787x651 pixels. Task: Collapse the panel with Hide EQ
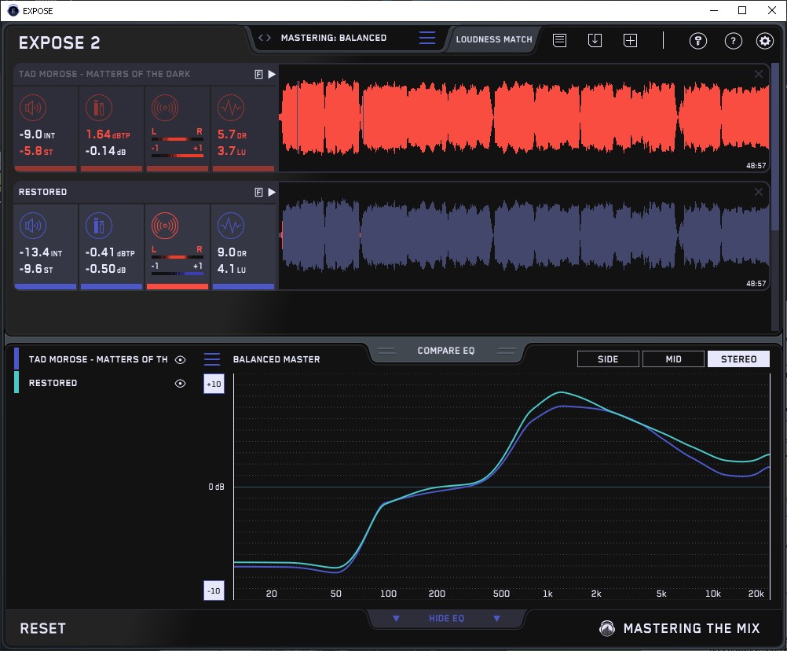pos(445,619)
